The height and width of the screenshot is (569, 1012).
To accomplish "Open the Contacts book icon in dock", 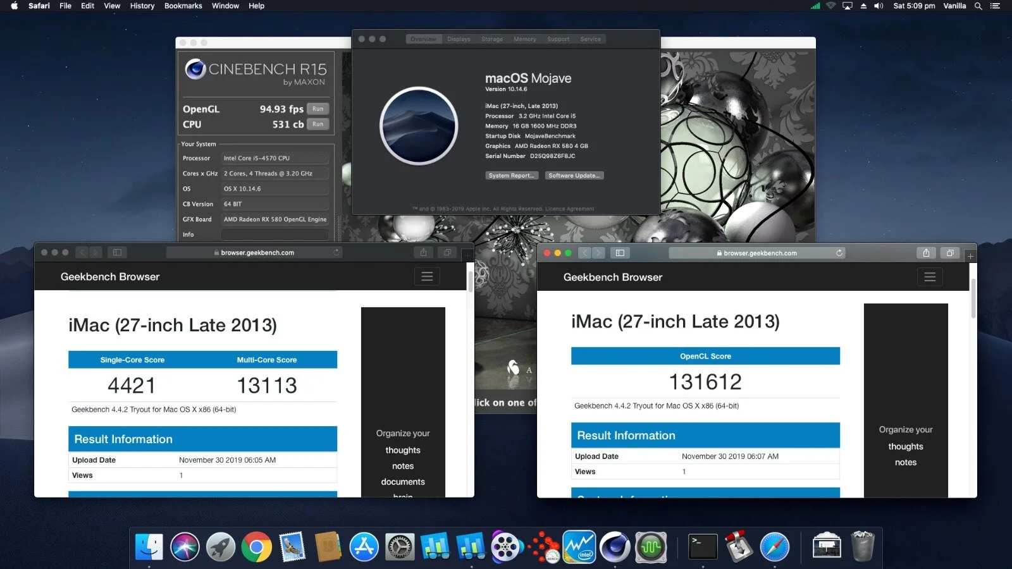I will [x=328, y=547].
